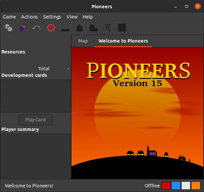Select the black square City Wall icon
204x192 pixels.
tap(122, 28)
